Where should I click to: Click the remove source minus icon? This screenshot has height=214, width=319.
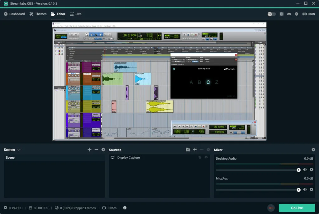point(202,150)
